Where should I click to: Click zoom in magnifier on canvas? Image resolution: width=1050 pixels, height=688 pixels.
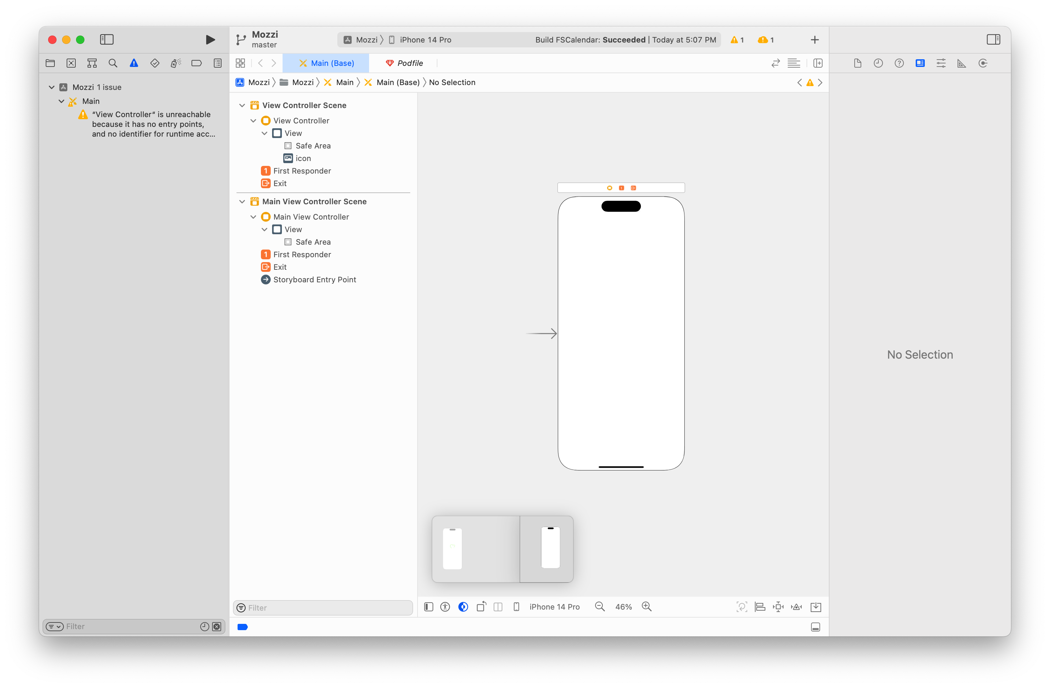[x=647, y=607]
